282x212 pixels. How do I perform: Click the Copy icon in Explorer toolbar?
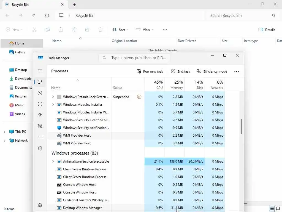pyautogui.click(x=48, y=30)
